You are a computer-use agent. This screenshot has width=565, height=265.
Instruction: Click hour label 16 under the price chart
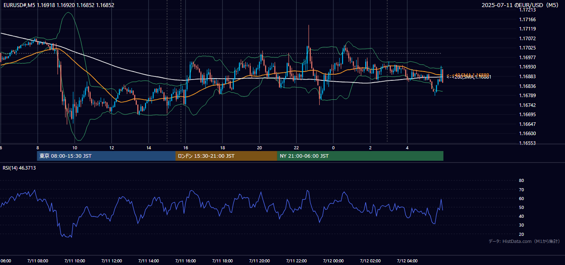[x=186, y=148]
